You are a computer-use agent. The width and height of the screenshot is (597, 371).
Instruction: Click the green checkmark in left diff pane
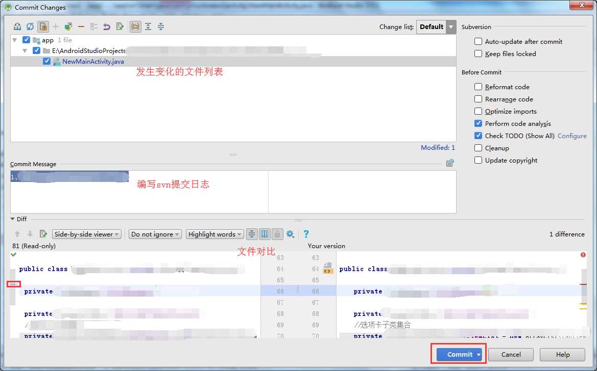click(14, 255)
